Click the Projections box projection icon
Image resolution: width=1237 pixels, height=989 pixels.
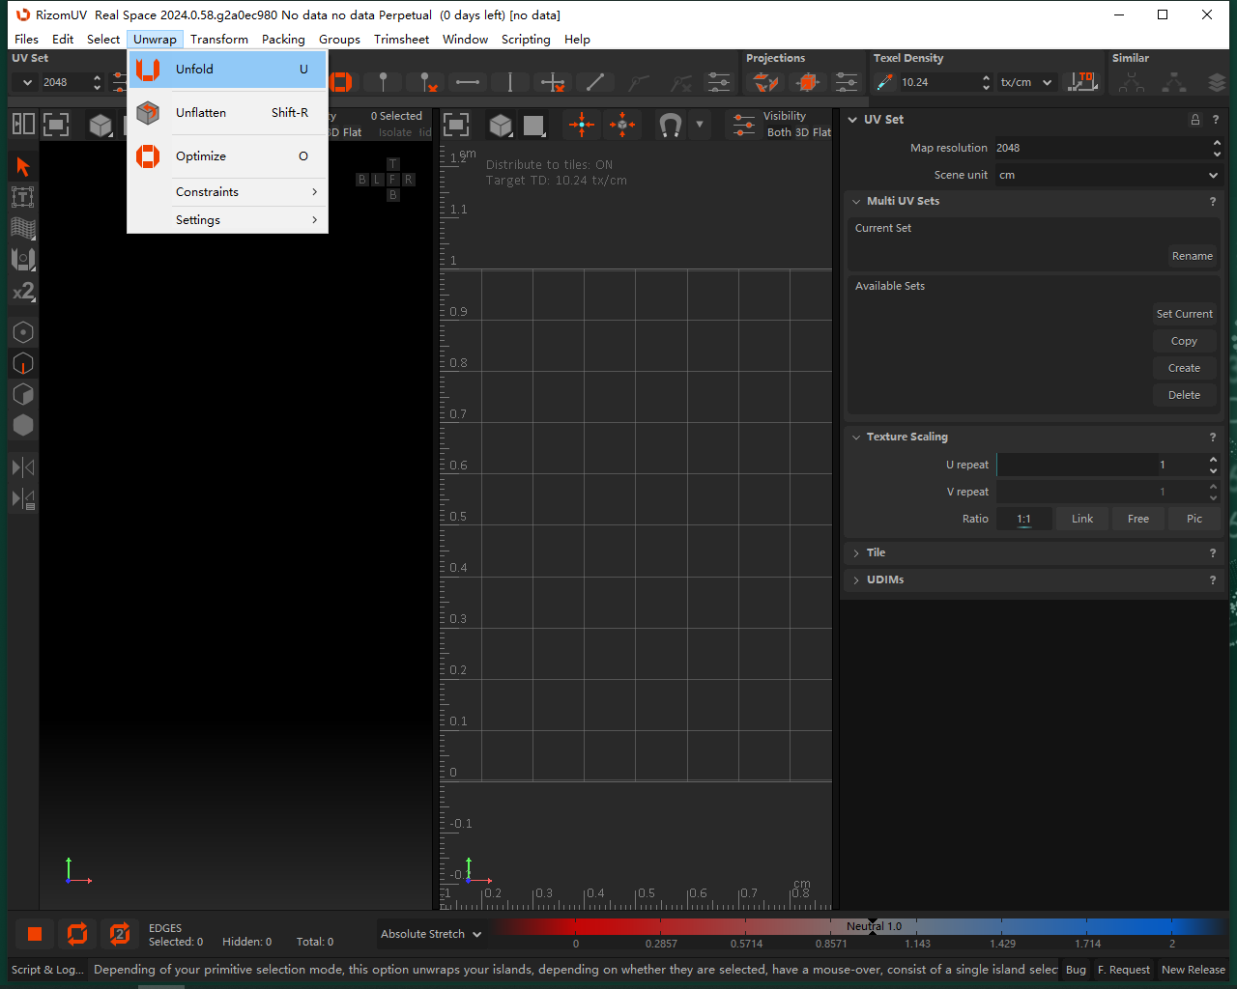807,82
